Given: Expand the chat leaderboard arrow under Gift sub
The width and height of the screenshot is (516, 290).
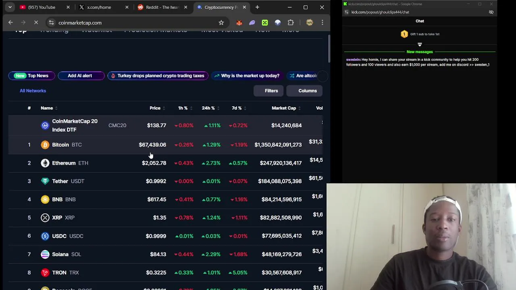Looking at the screenshot, I should pos(420,44).
